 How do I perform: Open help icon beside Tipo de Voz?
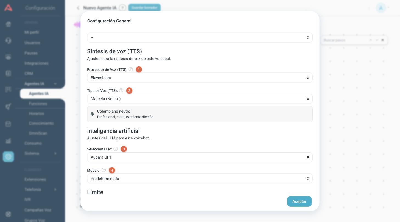[x=121, y=90]
